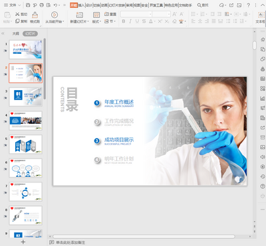Expand the undo history dropdown arrow
The height and width of the screenshot is (246, 266).
(x=59, y=5)
